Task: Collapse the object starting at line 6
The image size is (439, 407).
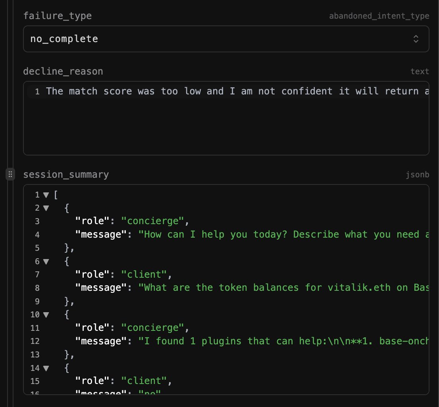Action: click(x=46, y=261)
